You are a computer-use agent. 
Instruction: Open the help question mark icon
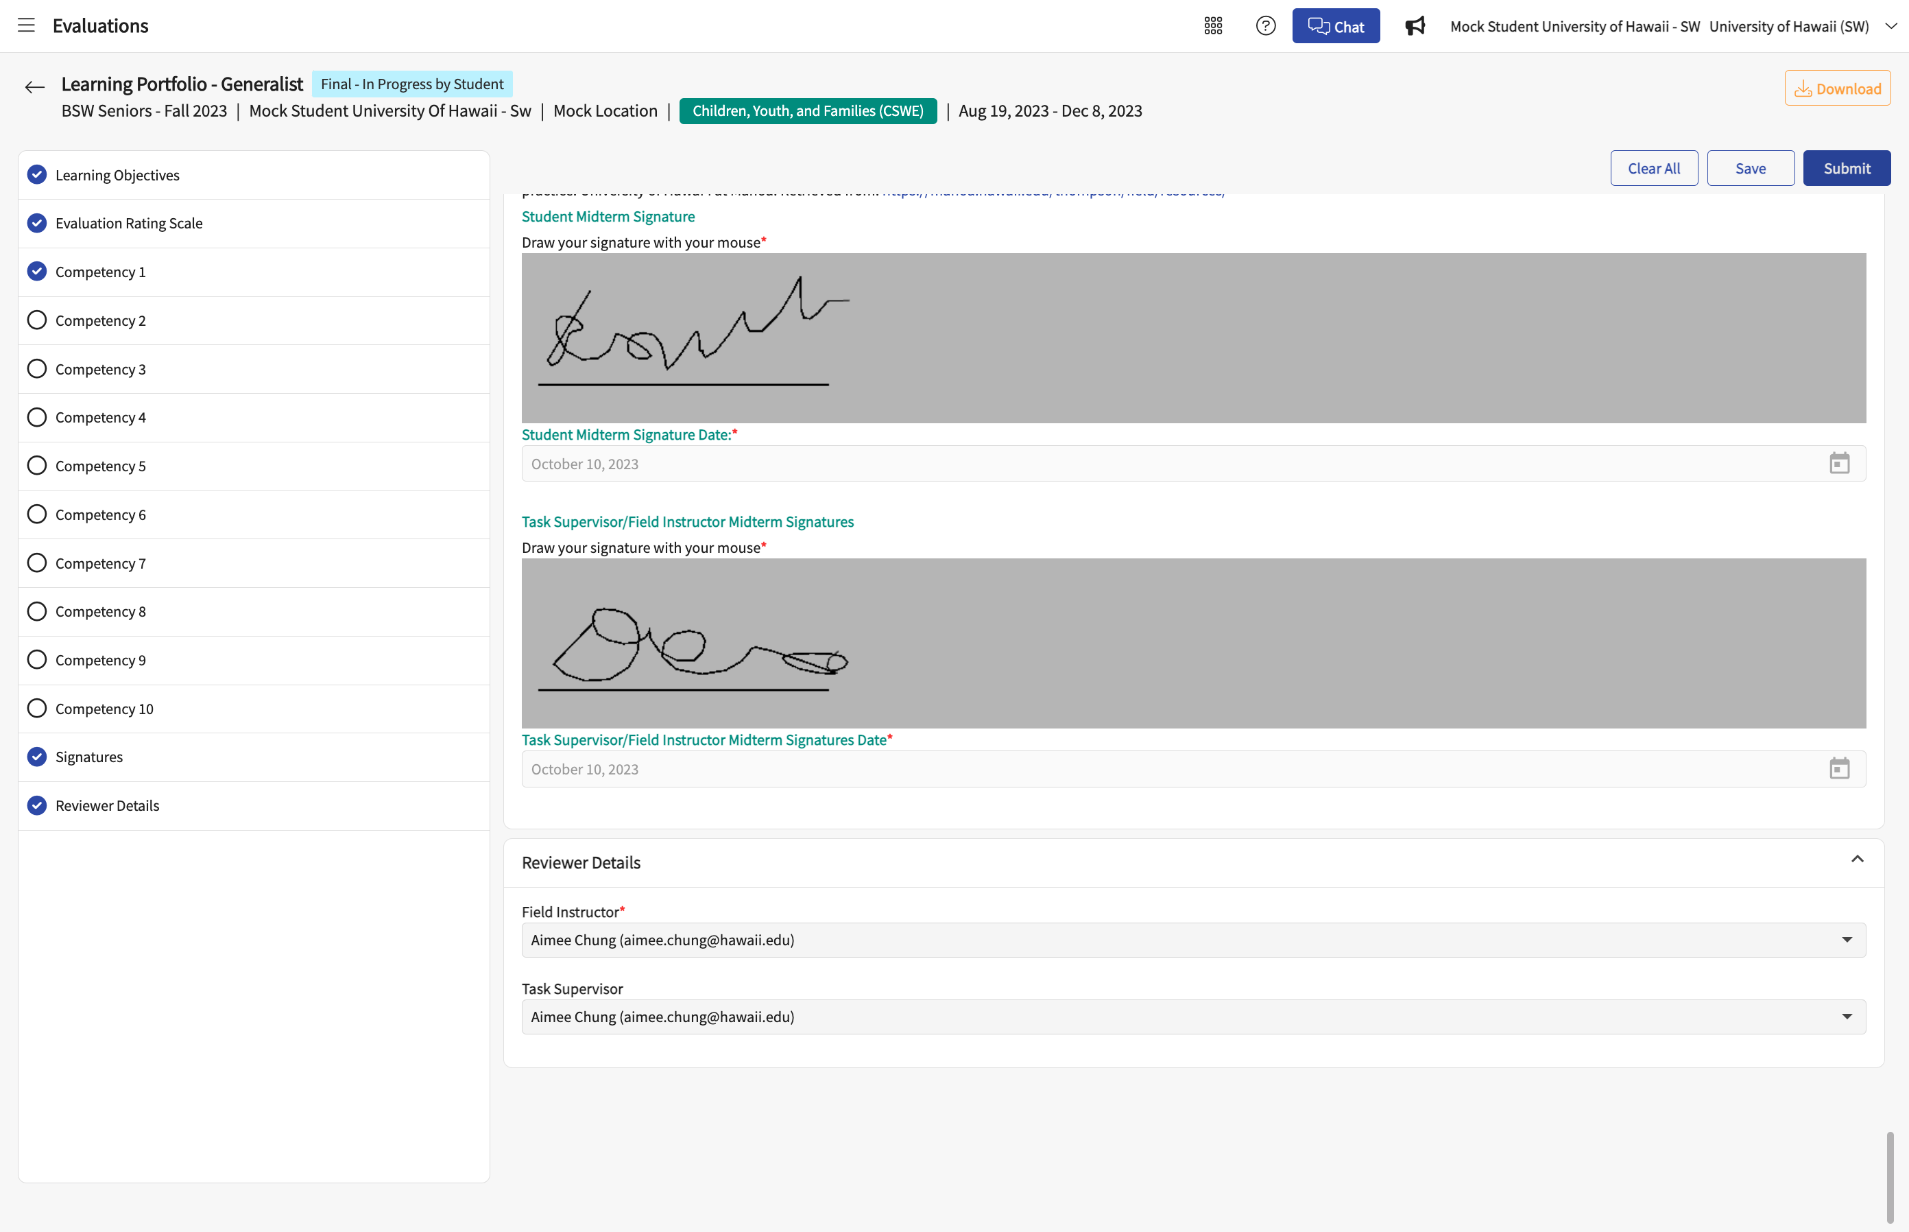coord(1265,25)
